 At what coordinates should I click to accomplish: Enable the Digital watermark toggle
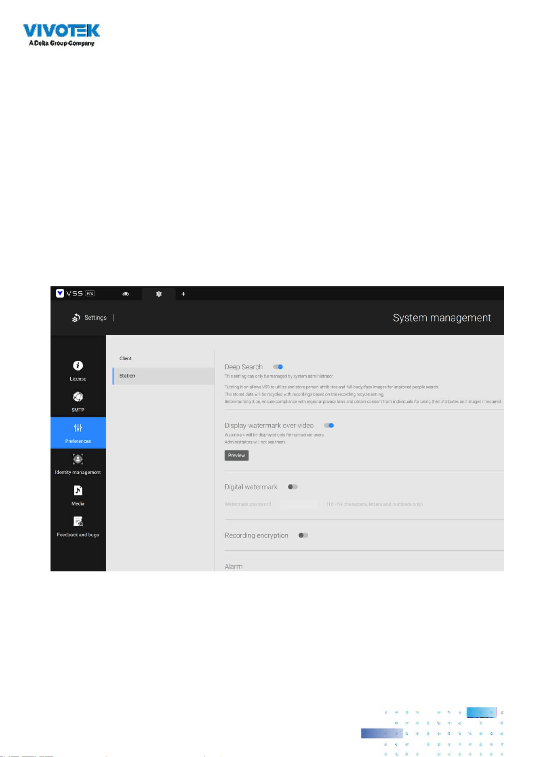click(x=293, y=487)
